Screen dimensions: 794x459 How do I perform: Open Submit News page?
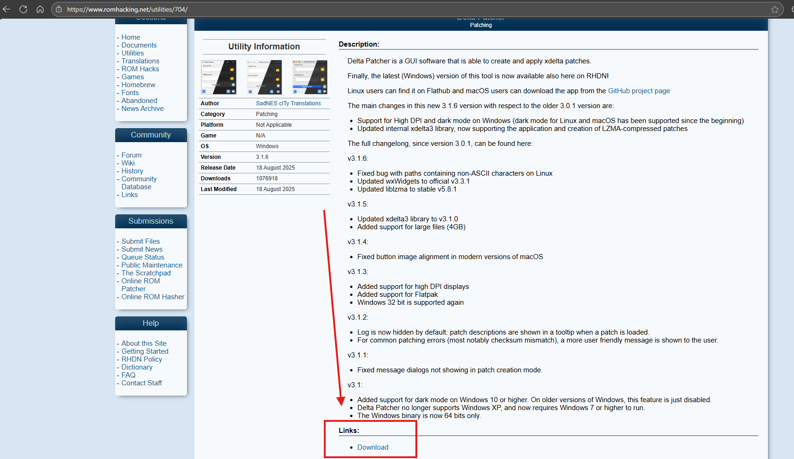(x=142, y=249)
